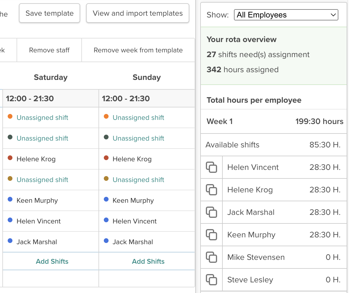Viewport: 349px width, 293px height.
Task: Select Remove staff option
Action: [x=49, y=50]
